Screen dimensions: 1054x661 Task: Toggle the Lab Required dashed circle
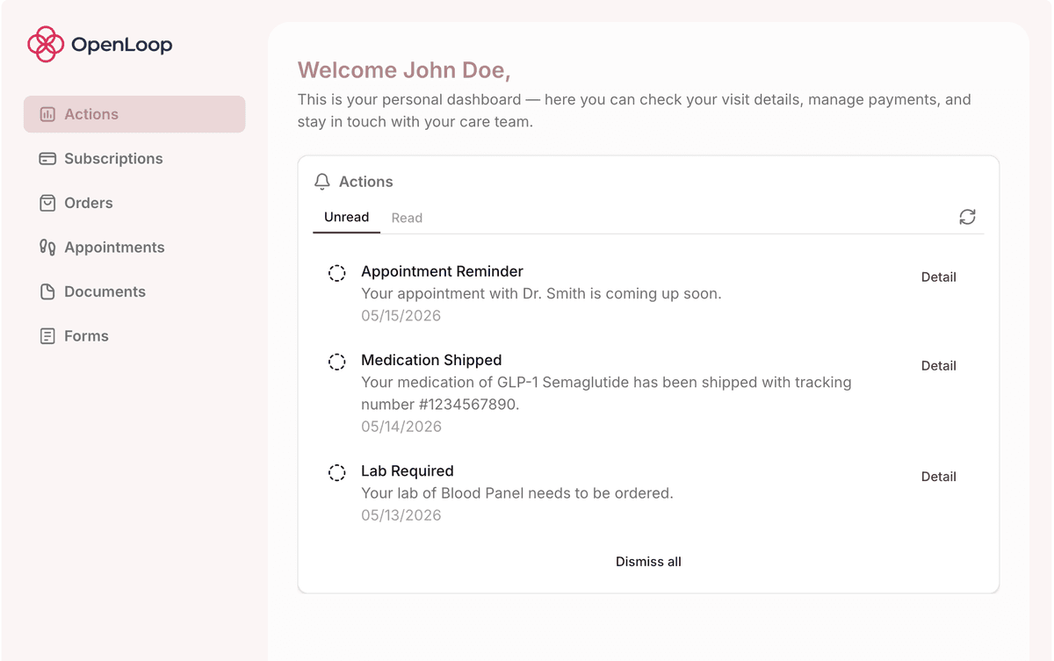click(336, 472)
